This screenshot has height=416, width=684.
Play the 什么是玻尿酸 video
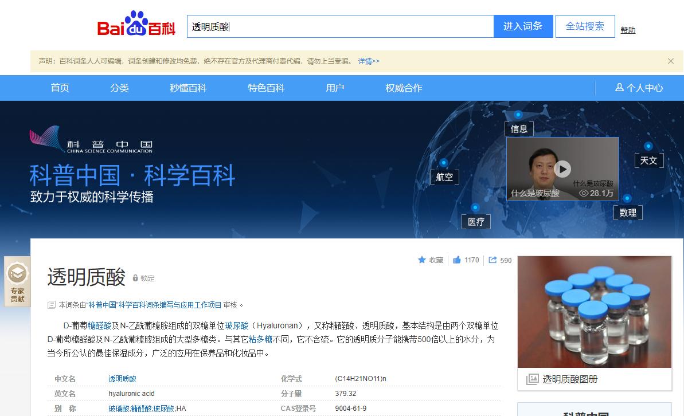coord(562,168)
